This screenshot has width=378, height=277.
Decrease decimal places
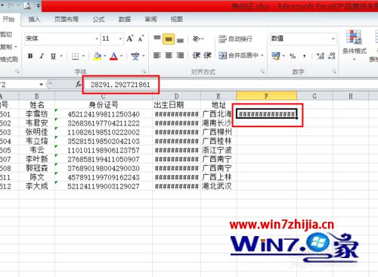[x=331, y=56]
